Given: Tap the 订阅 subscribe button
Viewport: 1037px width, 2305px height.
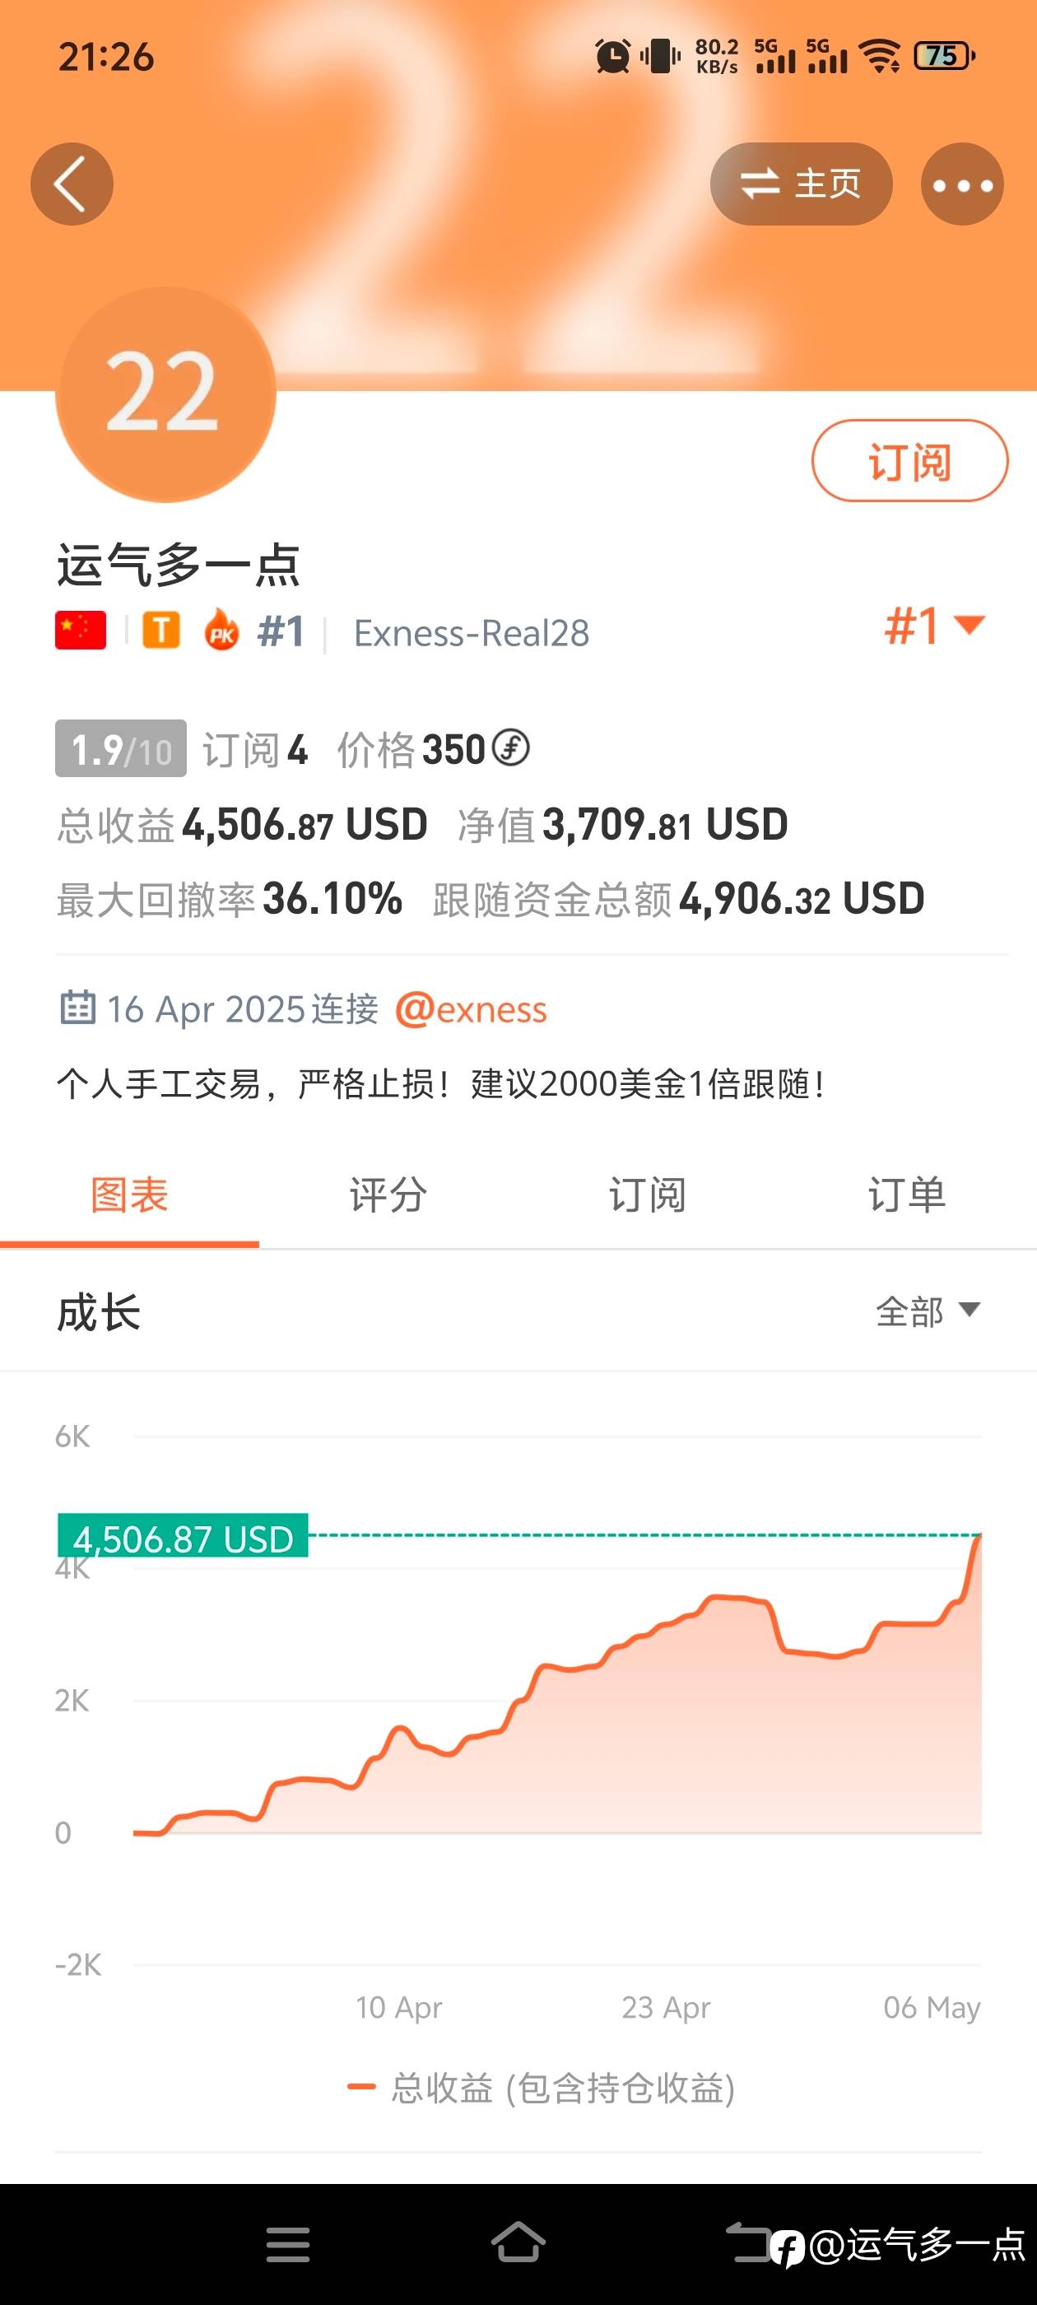Looking at the screenshot, I should click(909, 461).
